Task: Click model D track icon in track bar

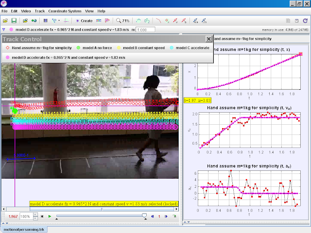Action: click(11, 30)
